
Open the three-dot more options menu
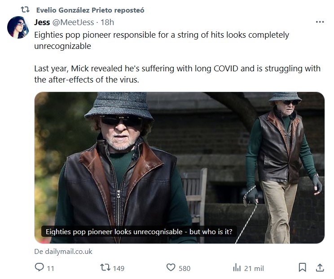point(320,22)
